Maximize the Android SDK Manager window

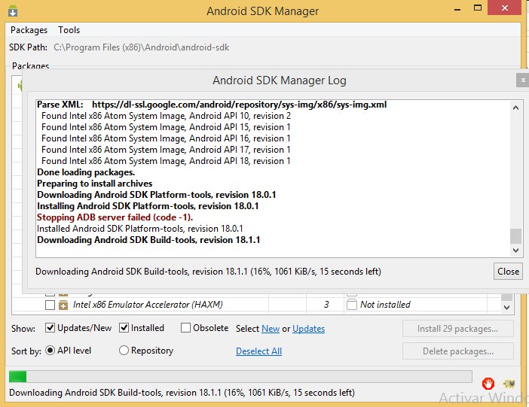coord(478,8)
